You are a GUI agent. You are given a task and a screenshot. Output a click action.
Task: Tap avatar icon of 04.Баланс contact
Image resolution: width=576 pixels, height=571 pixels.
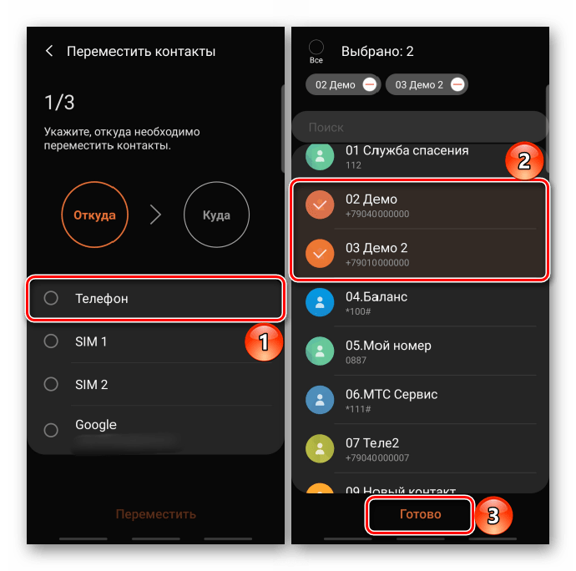[x=320, y=302]
